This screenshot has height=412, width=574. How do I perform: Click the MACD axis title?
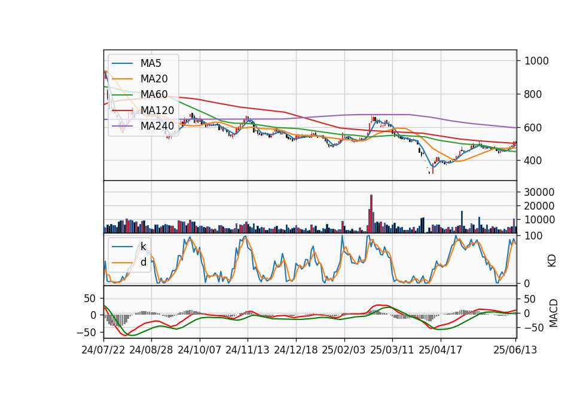click(553, 313)
